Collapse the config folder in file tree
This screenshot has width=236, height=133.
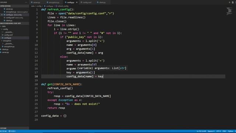tap(14, 29)
